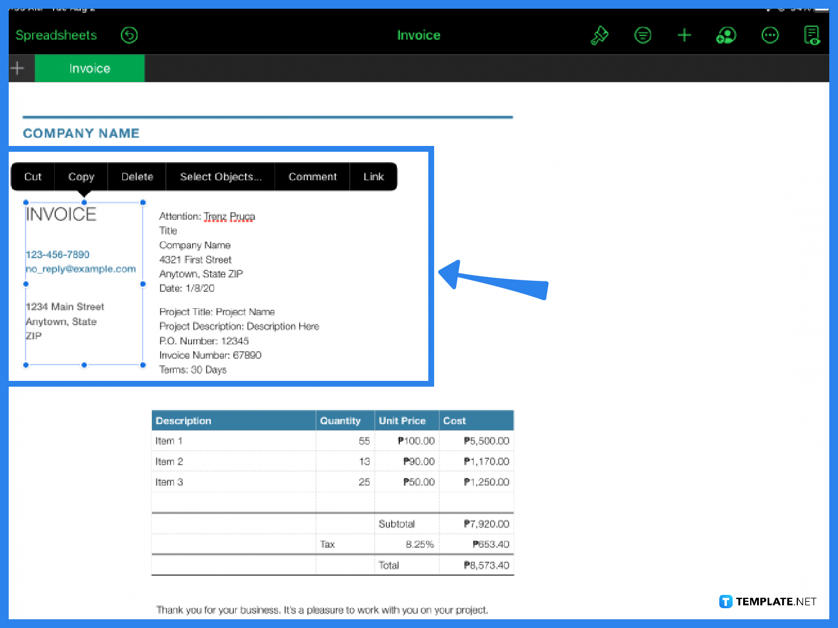Open the Sort and Filter icon
Screen dimensions: 838x628
click(643, 35)
